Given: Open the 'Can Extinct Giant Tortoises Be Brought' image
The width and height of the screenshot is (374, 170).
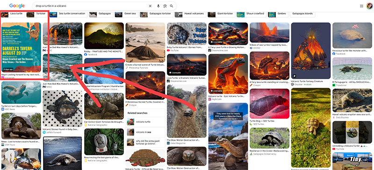Looking at the screenshot, I should [104, 106].
